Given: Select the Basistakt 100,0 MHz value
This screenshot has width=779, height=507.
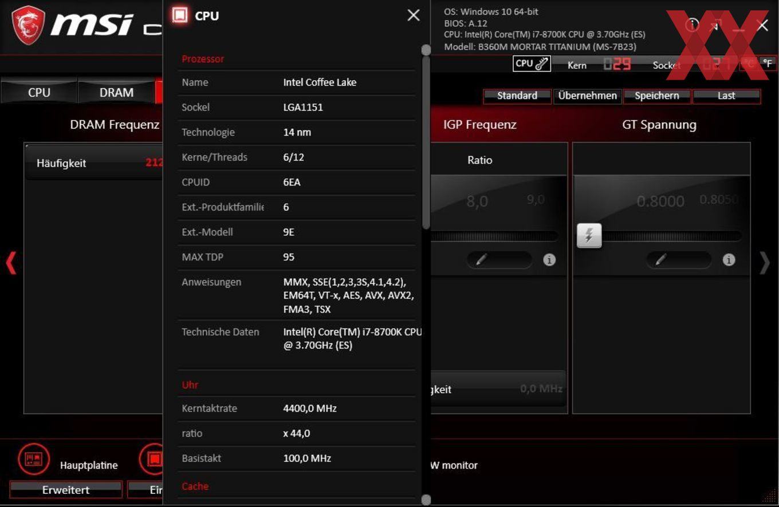Looking at the screenshot, I should coord(307,458).
